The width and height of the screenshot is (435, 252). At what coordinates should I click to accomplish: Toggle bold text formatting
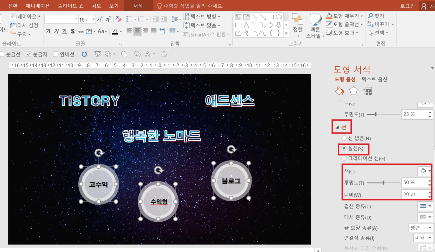point(48,31)
